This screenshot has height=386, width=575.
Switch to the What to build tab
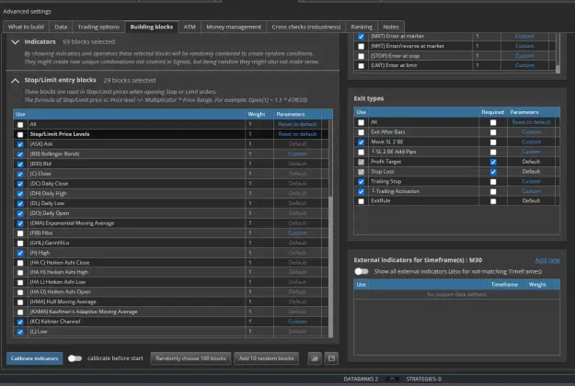[26, 27]
